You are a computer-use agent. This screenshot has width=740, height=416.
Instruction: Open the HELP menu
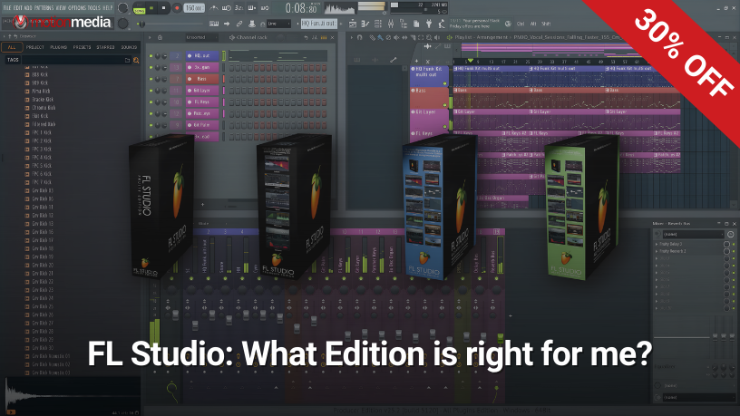(x=108, y=7)
